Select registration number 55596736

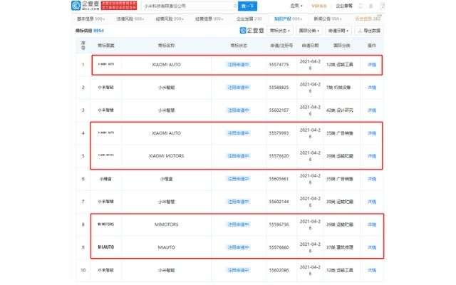point(279,224)
